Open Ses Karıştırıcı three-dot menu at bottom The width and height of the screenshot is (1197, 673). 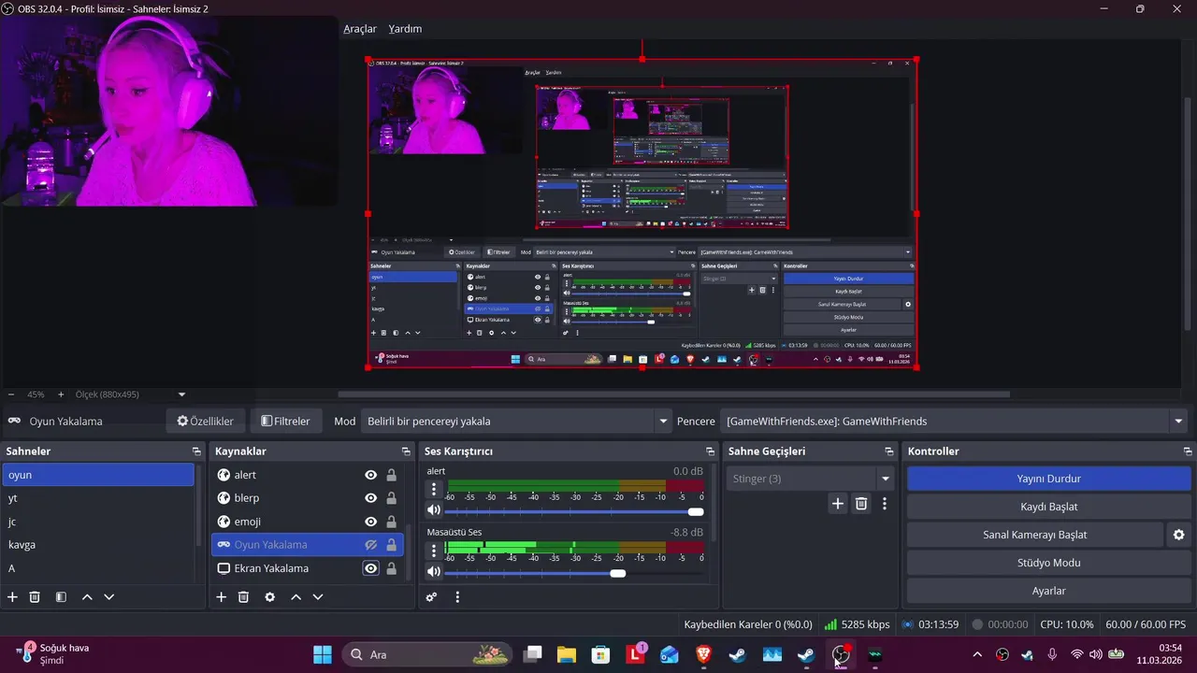point(457,596)
